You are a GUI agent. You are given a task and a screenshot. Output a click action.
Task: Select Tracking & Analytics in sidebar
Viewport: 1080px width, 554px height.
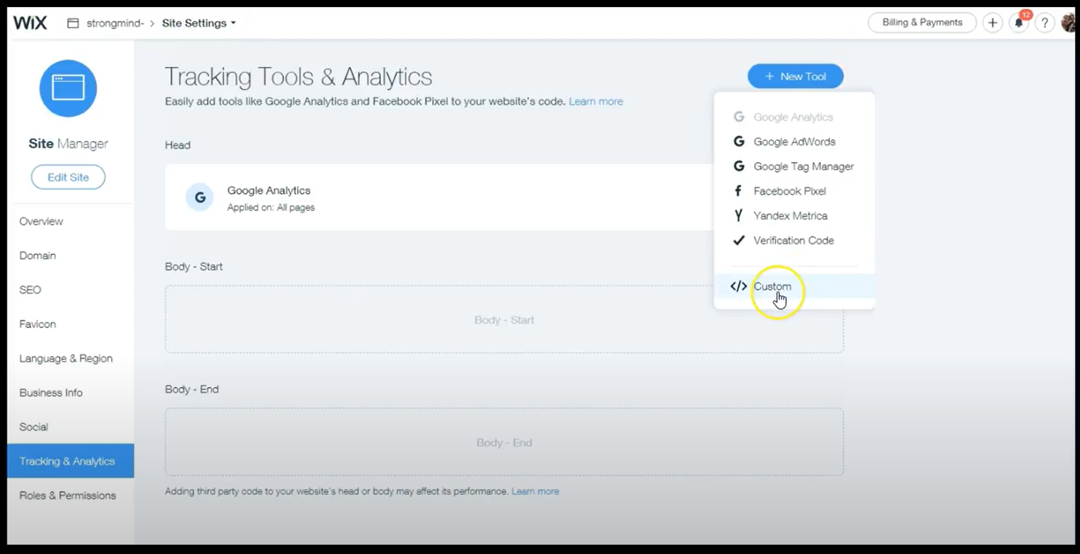(71, 461)
